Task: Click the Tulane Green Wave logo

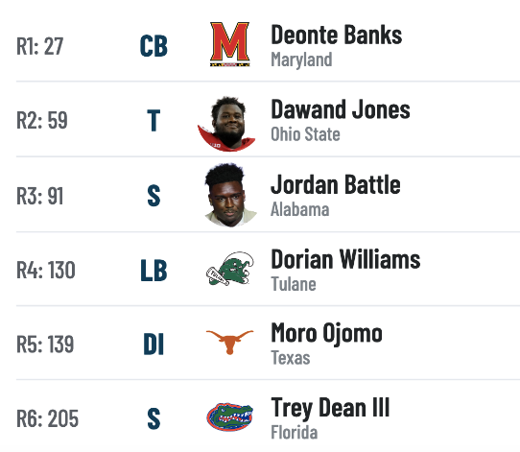Action: (x=230, y=269)
